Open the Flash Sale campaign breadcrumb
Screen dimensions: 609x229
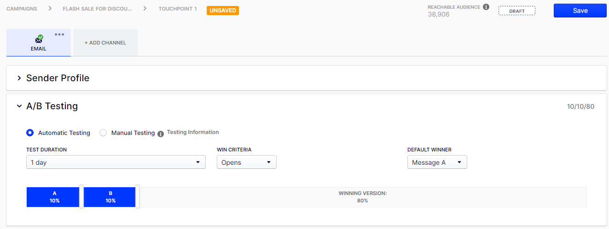tap(97, 9)
